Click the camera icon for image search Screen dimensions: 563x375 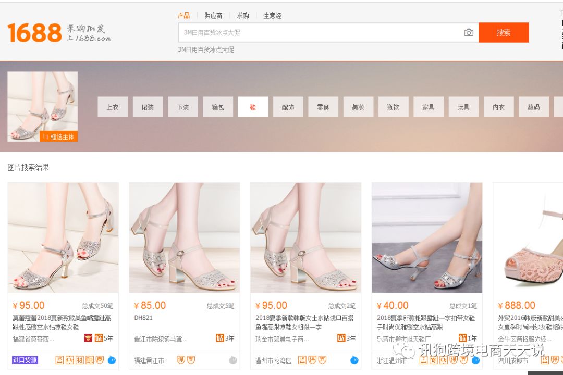[x=469, y=32]
